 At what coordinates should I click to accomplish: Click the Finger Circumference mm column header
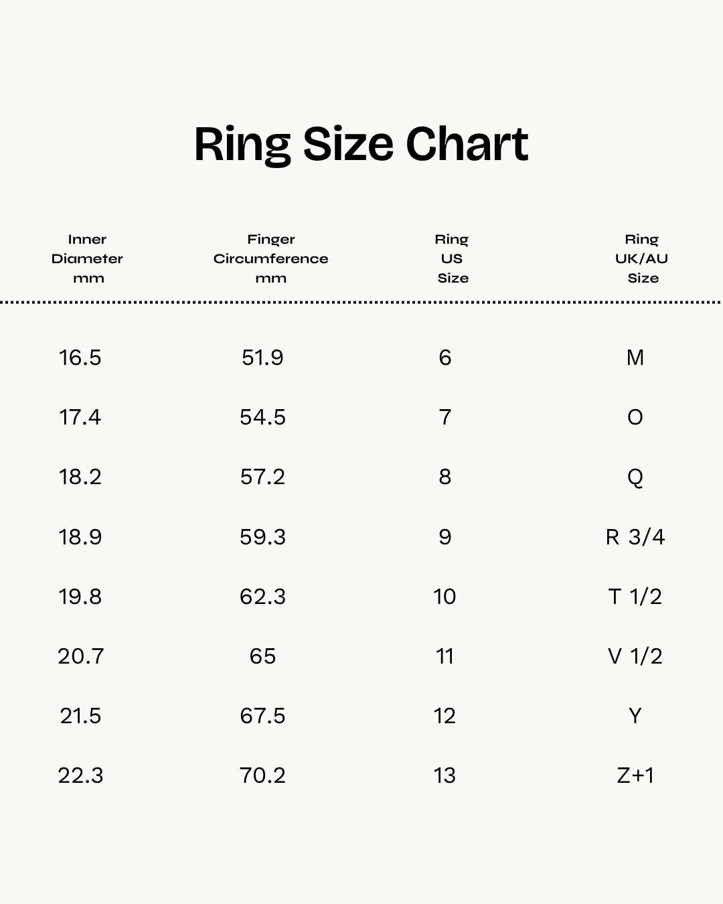click(270, 258)
